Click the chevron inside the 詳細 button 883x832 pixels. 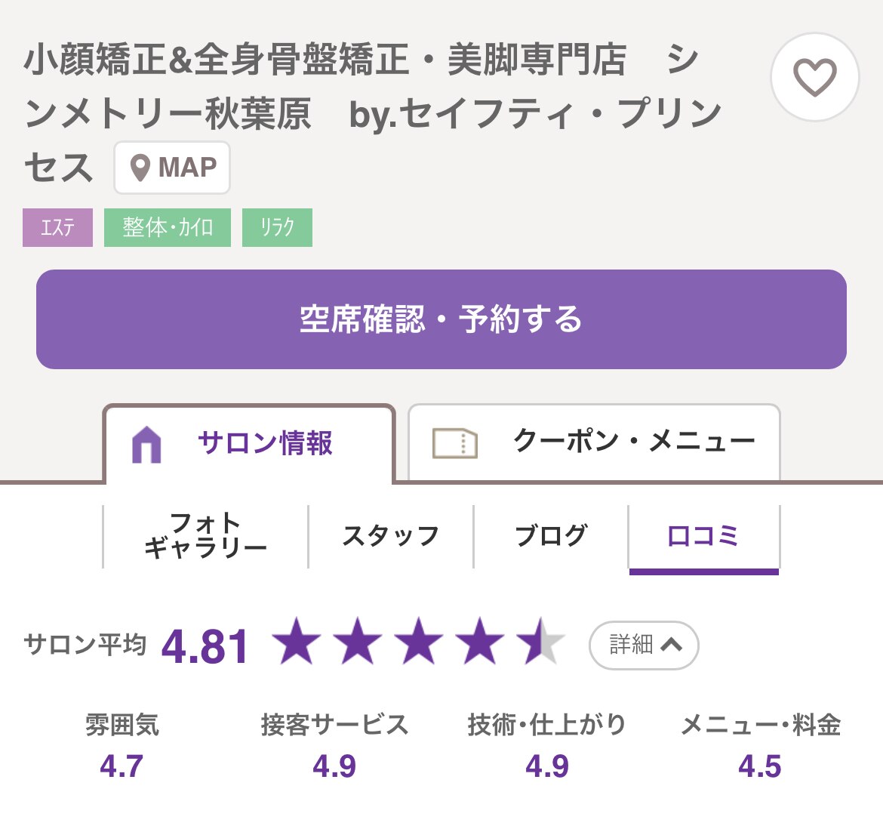[x=670, y=645]
